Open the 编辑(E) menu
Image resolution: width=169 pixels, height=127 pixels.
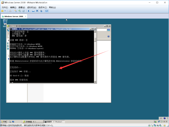pos(13,7)
